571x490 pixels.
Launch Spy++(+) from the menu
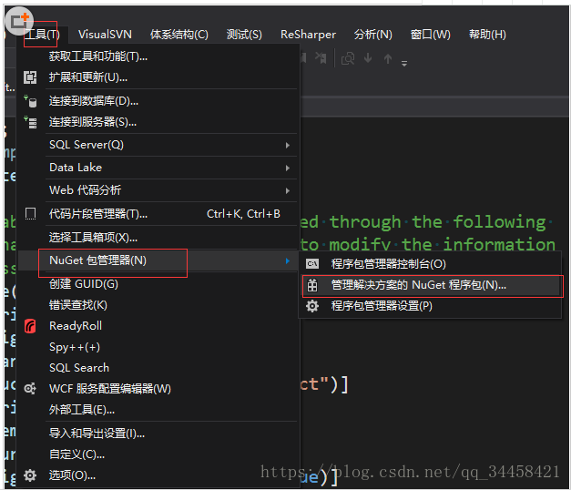point(75,347)
